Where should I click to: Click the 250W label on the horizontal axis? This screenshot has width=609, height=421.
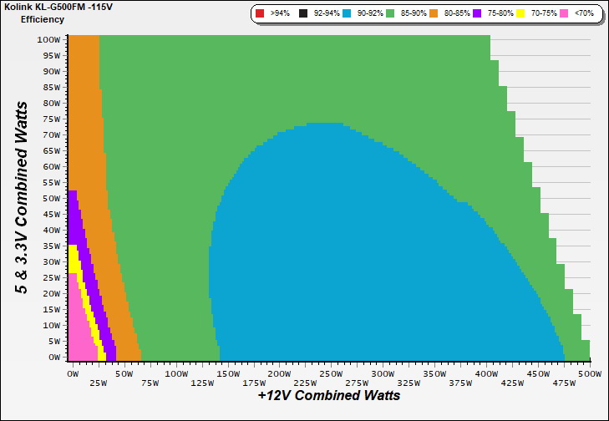[x=331, y=374]
